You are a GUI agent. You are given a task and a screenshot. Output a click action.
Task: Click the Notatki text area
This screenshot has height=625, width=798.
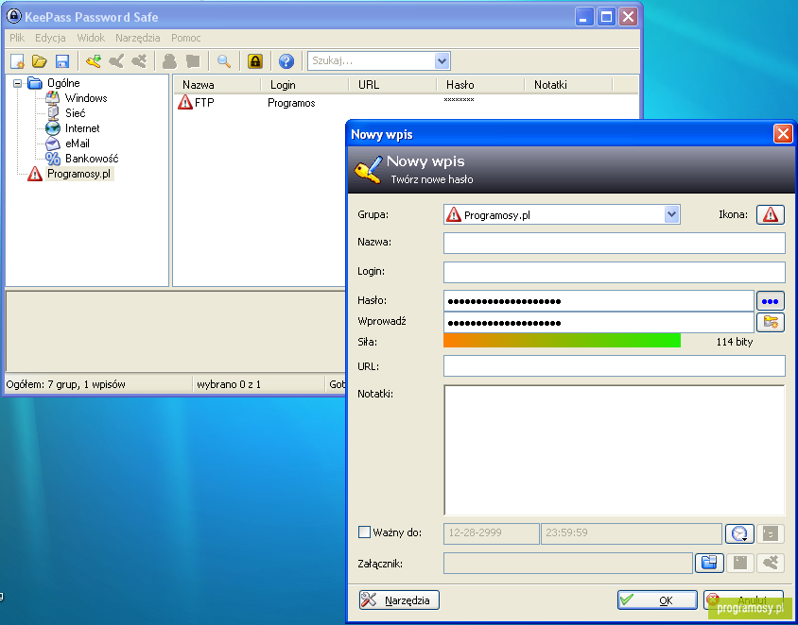click(615, 450)
